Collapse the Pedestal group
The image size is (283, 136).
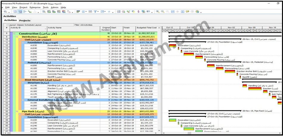(x=23, y=62)
